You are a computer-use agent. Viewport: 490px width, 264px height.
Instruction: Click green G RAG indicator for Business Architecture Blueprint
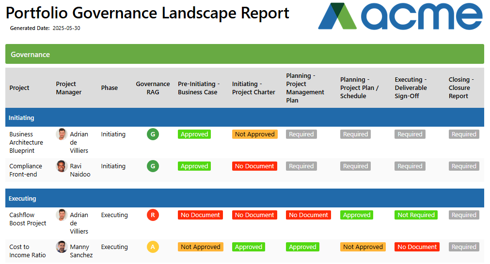153,134
